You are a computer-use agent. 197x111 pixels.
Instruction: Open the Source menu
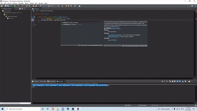9,3
